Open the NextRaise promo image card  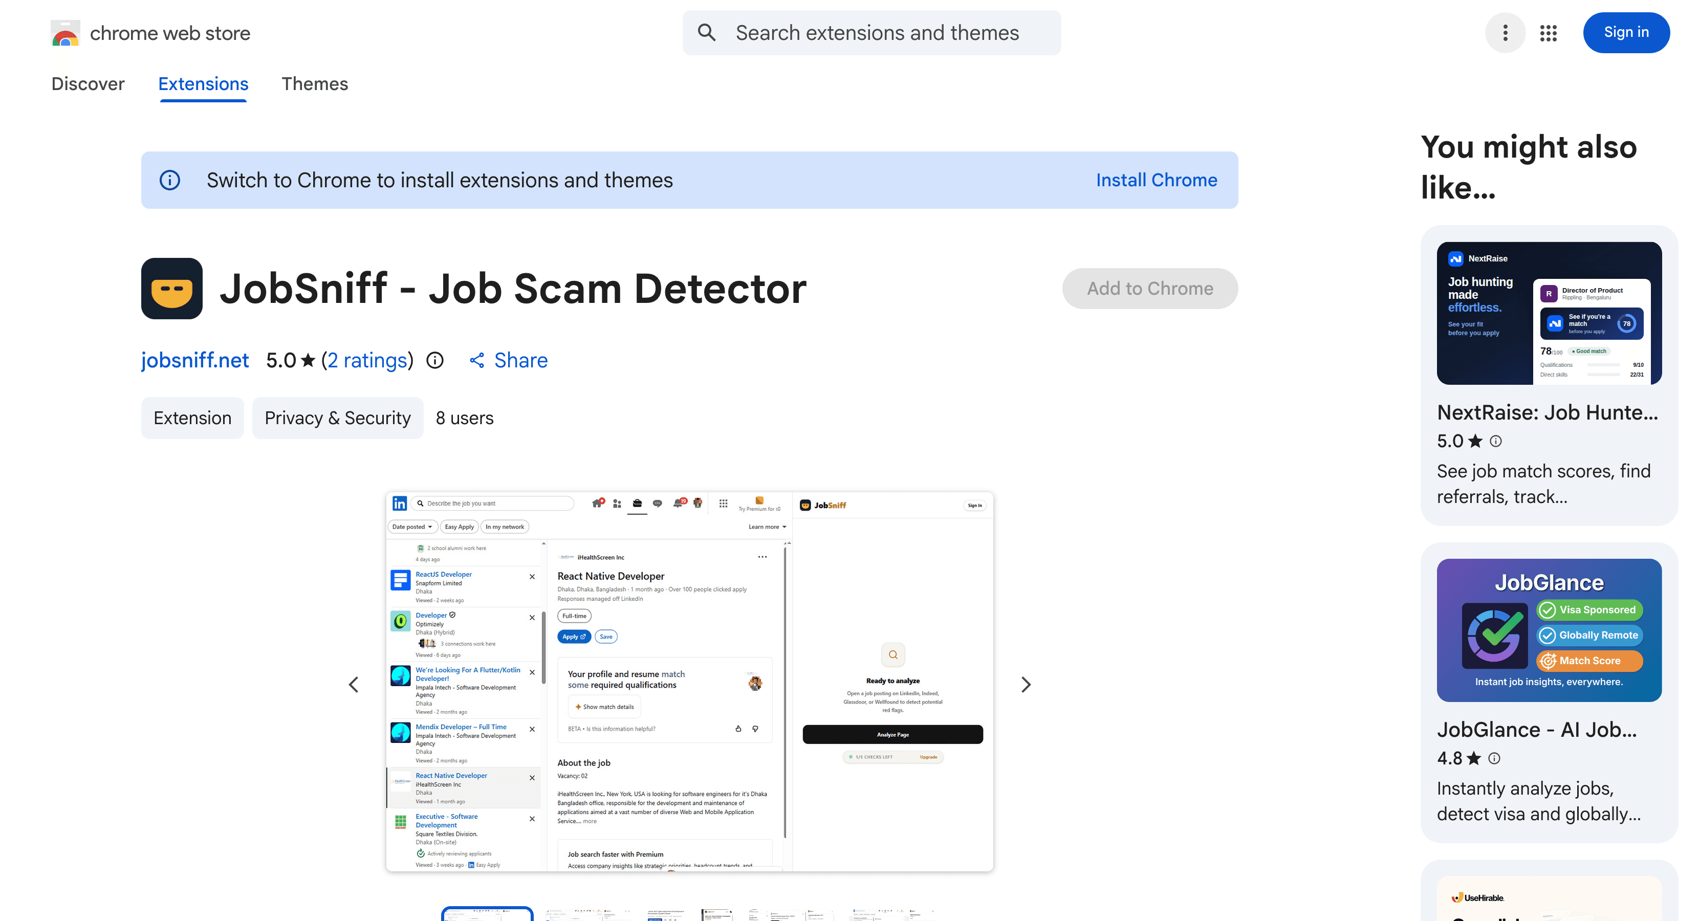tap(1549, 313)
